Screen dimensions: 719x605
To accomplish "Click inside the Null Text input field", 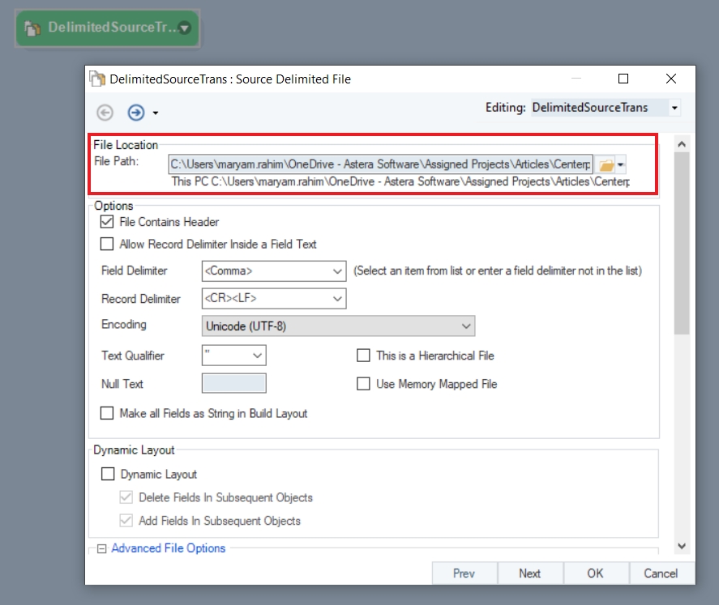I will point(233,384).
